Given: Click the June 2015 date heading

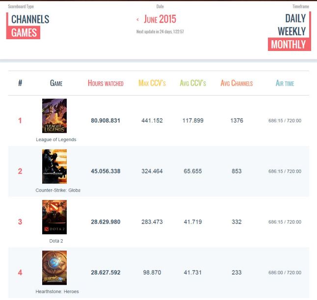Looking at the screenshot, I should point(160,20).
